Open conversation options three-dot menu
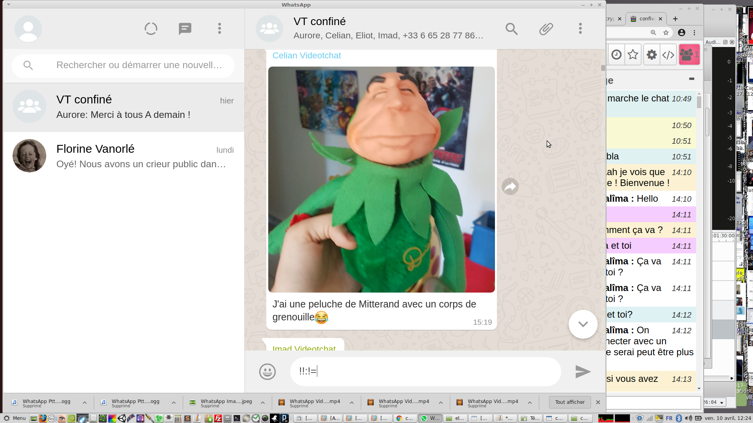The height and width of the screenshot is (423, 753). 580,29
